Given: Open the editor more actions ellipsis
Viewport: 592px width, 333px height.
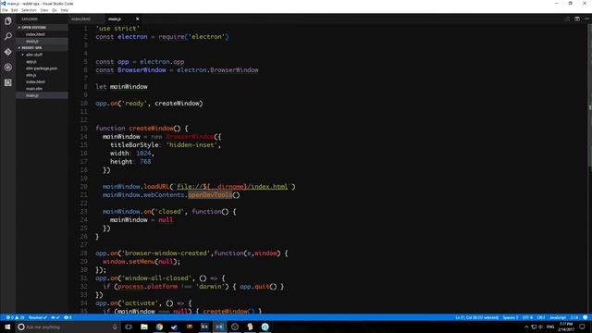Looking at the screenshot, I should coord(586,18).
